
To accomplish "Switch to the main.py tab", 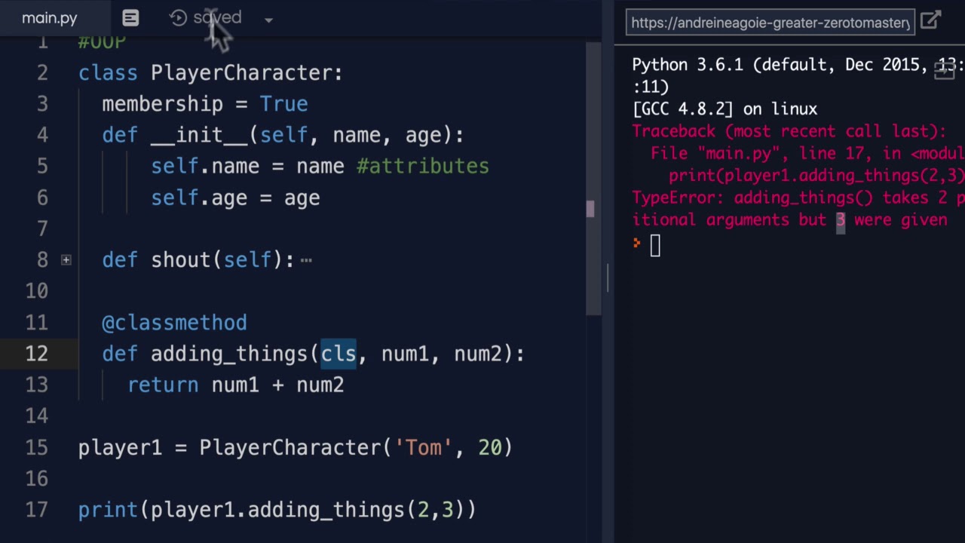I will pyautogui.click(x=50, y=18).
